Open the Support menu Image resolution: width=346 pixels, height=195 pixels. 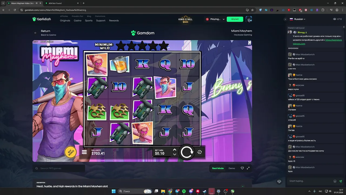point(101,21)
